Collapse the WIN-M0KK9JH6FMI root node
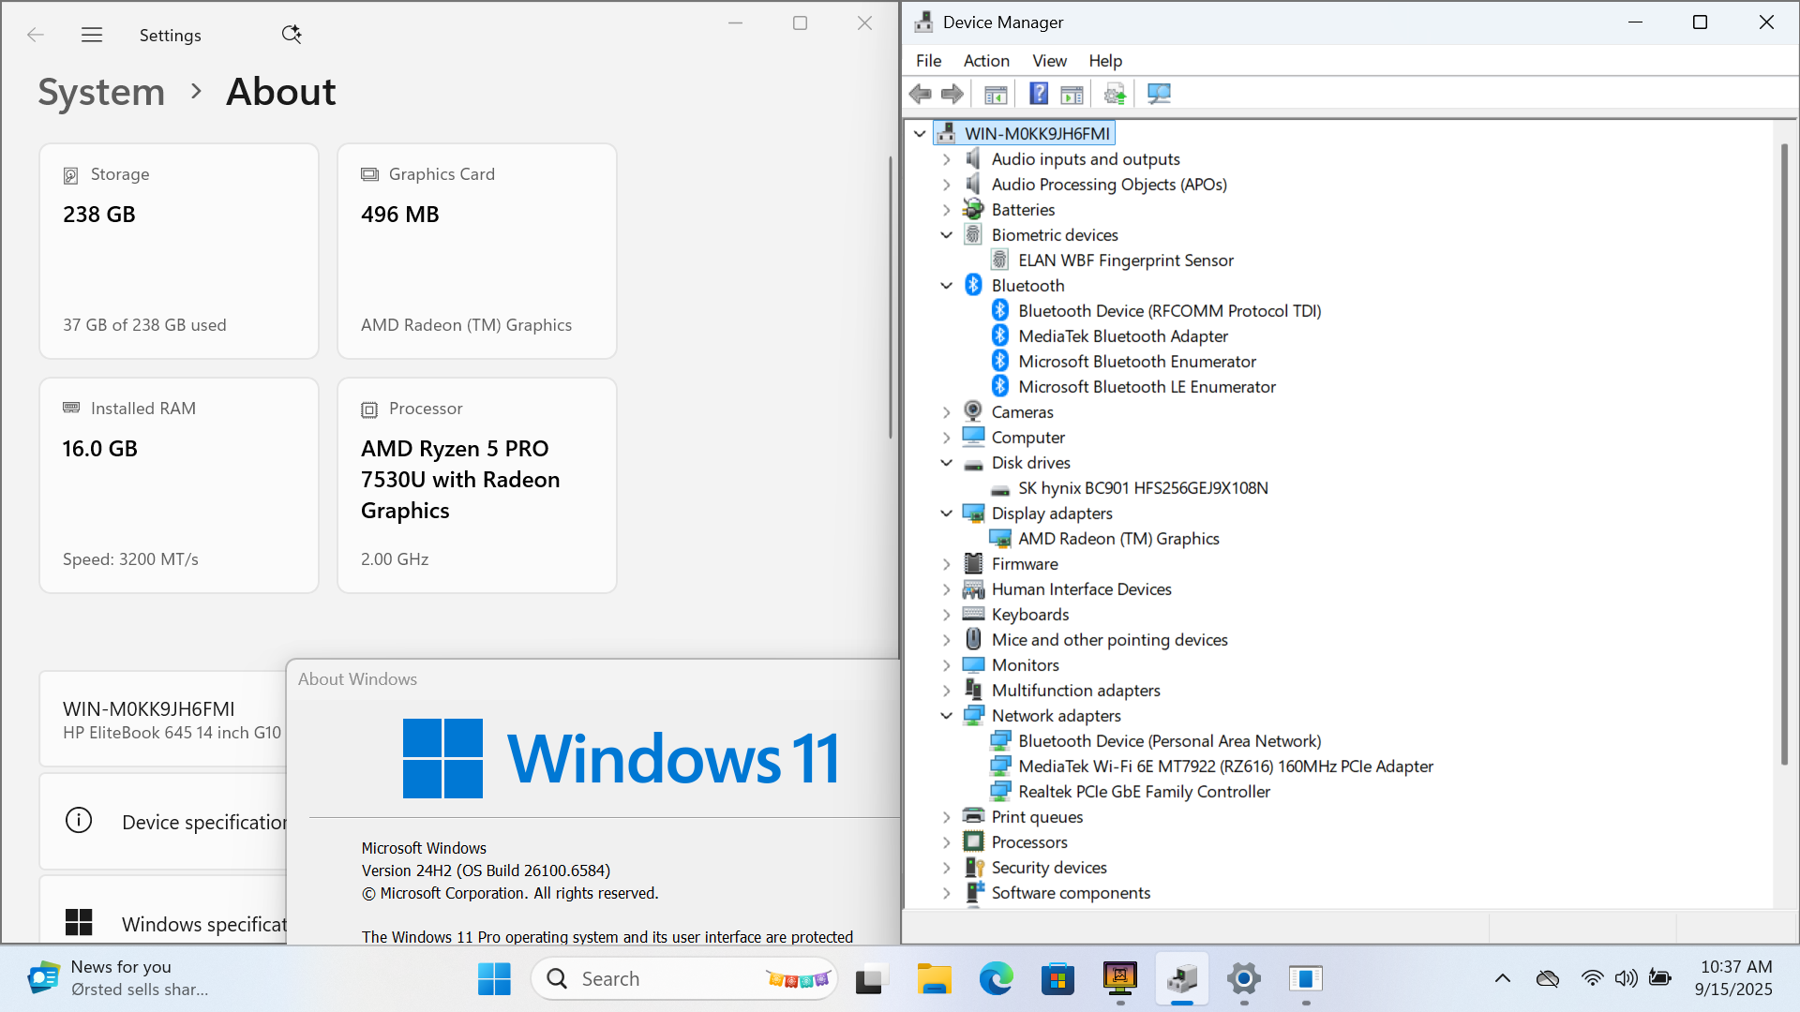 point(920,134)
